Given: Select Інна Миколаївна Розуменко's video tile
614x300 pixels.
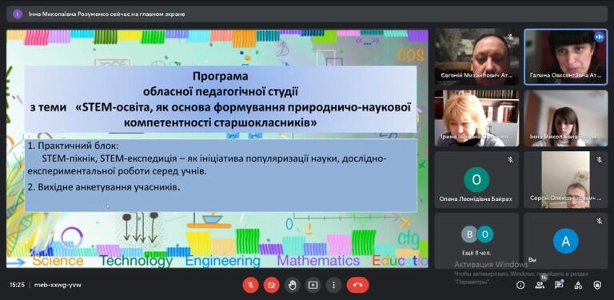Looking at the screenshot, I should tap(566, 118).
